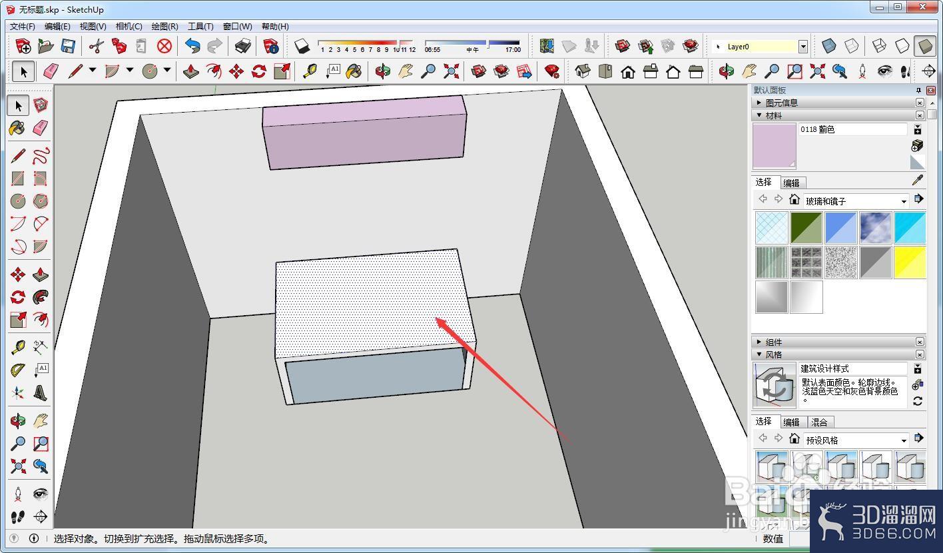
Task: Click the materials details arrow button
Action: 918,199
